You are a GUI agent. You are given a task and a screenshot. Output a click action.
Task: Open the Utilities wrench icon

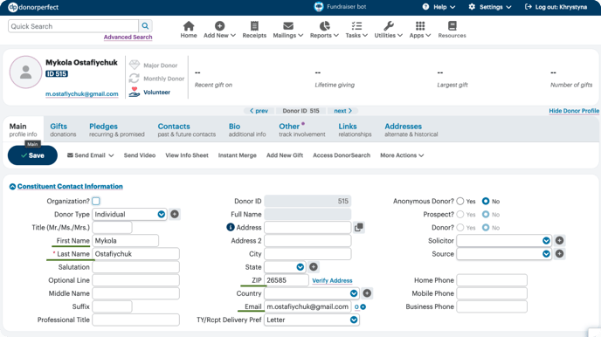(x=389, y=26)
